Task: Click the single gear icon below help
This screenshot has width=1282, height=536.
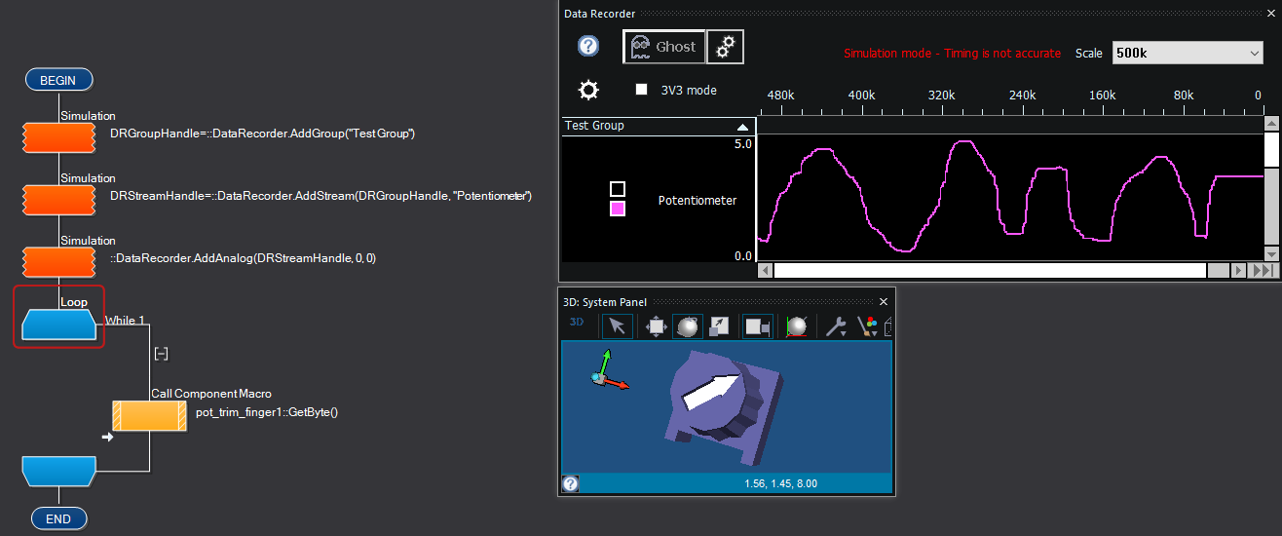Action: point(588,91)
